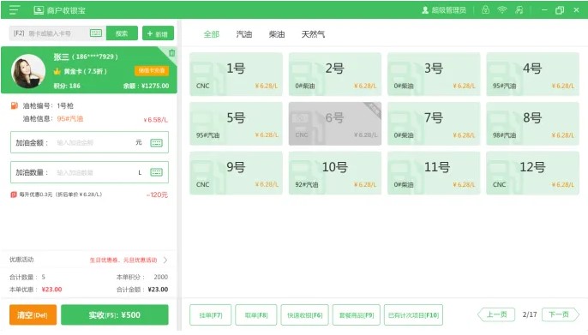Click the super administrator user icon

pyautogui.click(x=425, y=10)
